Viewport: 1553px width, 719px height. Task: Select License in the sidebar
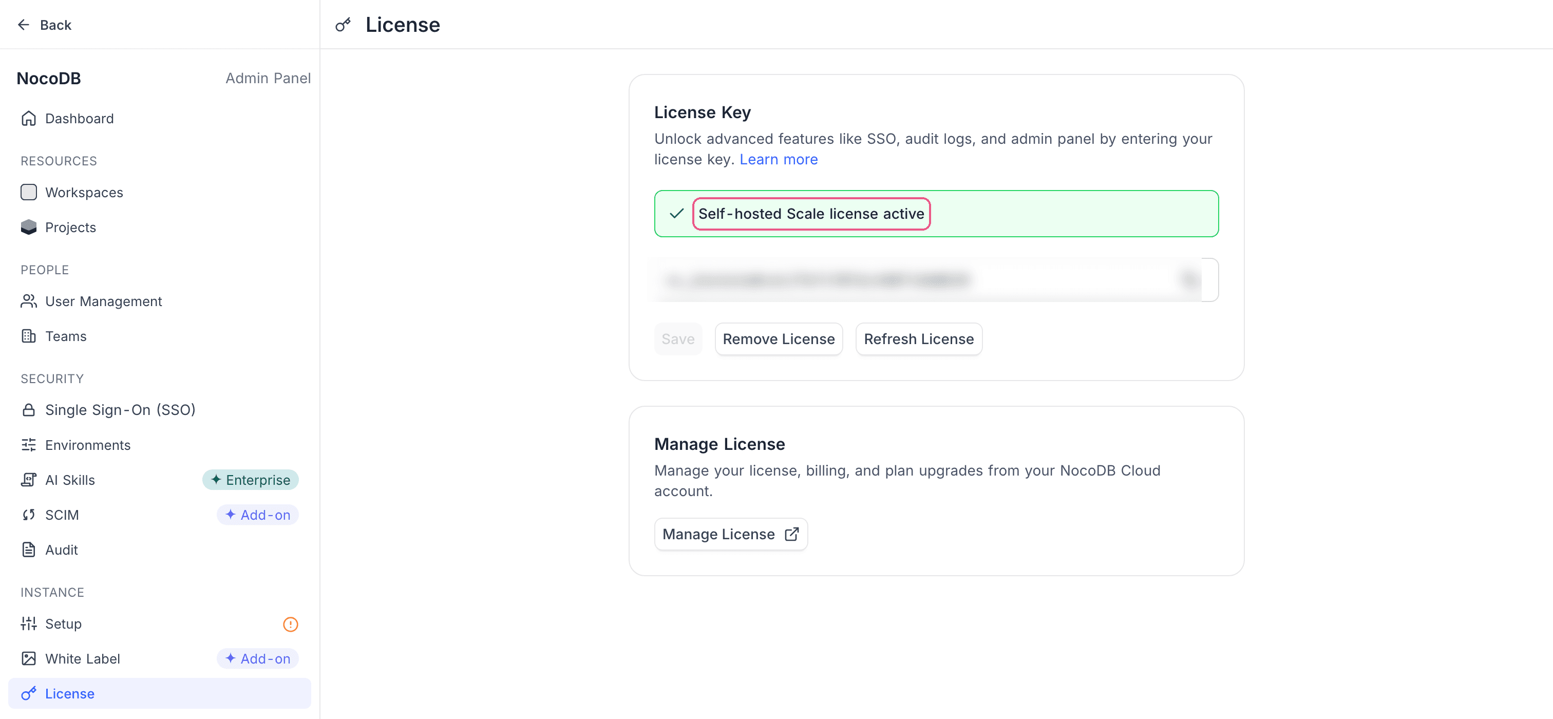[160, 693]
